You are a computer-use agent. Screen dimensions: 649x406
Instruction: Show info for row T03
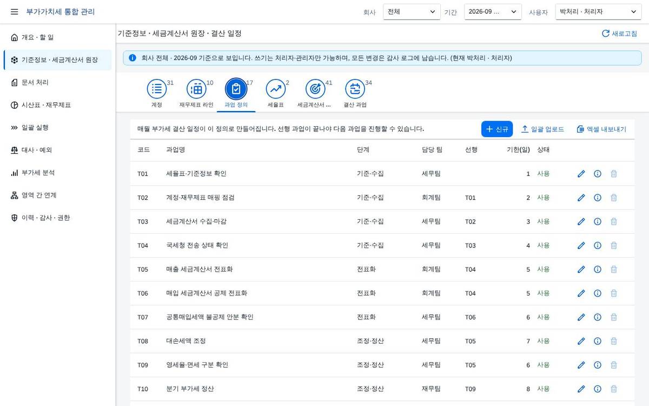[598, 221]
